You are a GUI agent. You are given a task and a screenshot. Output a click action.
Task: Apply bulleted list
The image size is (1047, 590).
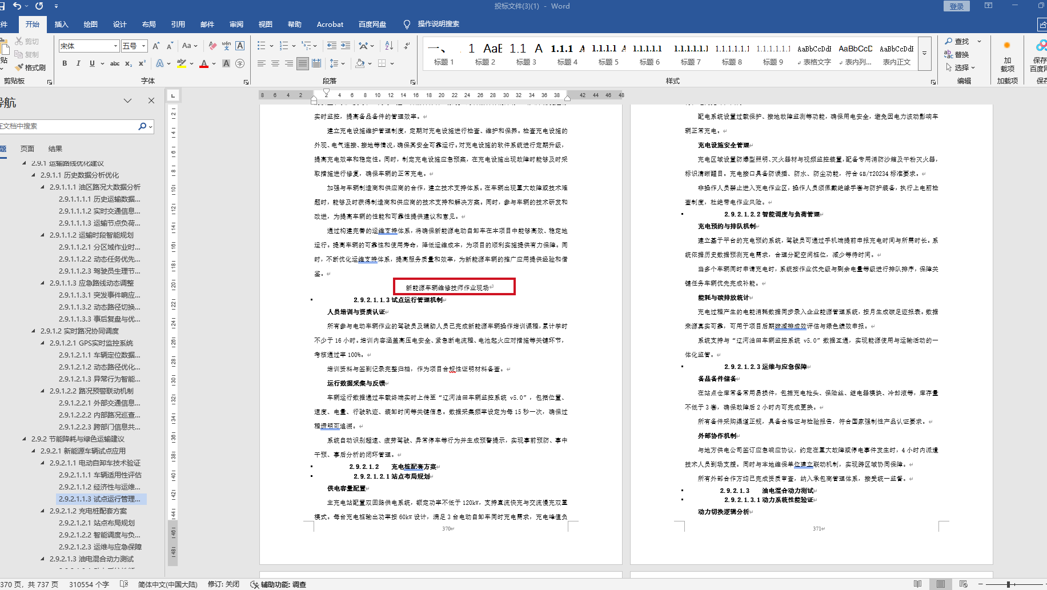tap(262, 46)
